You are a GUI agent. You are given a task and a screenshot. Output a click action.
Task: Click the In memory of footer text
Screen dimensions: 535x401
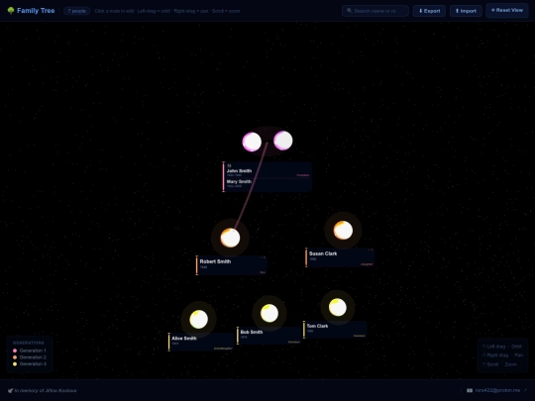[x=46, y=390]
